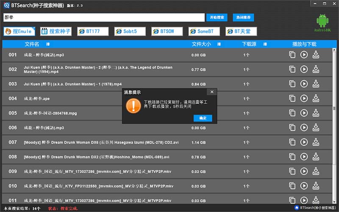Copy link icon for row 001
339x212 pixels.
tap(292, 55)
